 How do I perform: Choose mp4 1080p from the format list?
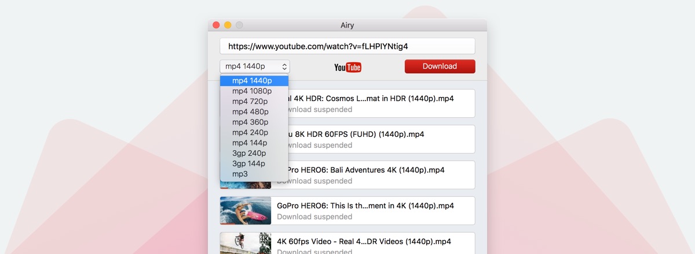(x=254, y=91)
